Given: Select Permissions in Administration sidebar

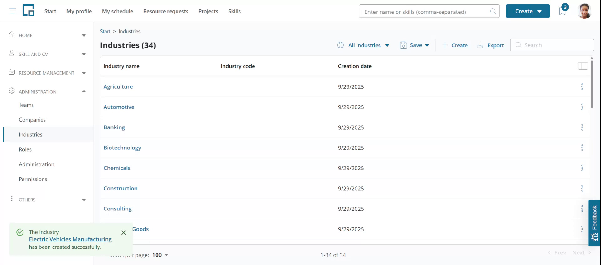Looking at the screenshot, I should 33,179.
